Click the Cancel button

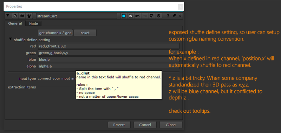(145, 125)
